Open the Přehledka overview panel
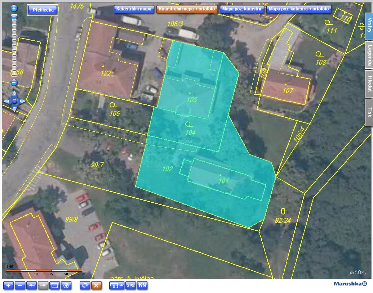The image size is (373, 293). (x=43, y=10)
